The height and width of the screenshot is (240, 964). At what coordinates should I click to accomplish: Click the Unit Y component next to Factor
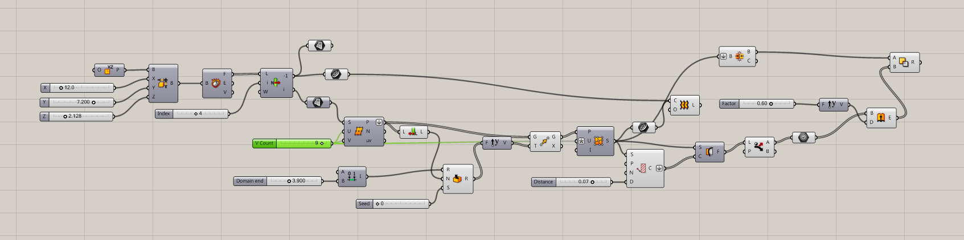(834, 104)
